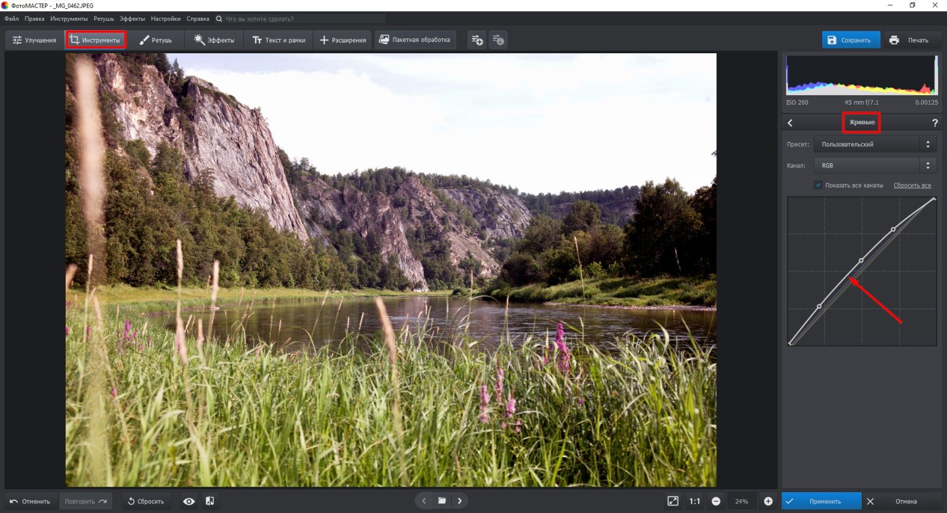Open folder browse icon below photo
The height and width of the screenshot is (513, 947).
[442, 501]
